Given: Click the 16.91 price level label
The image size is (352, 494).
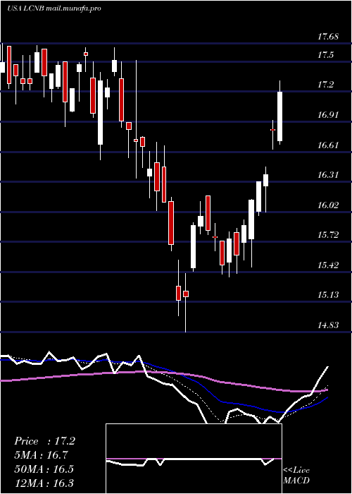Looking at the screenshot, I should click(x=328, y=115).
